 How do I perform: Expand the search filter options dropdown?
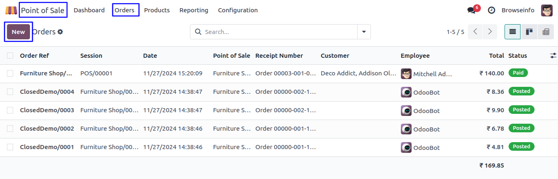[364, 32]
